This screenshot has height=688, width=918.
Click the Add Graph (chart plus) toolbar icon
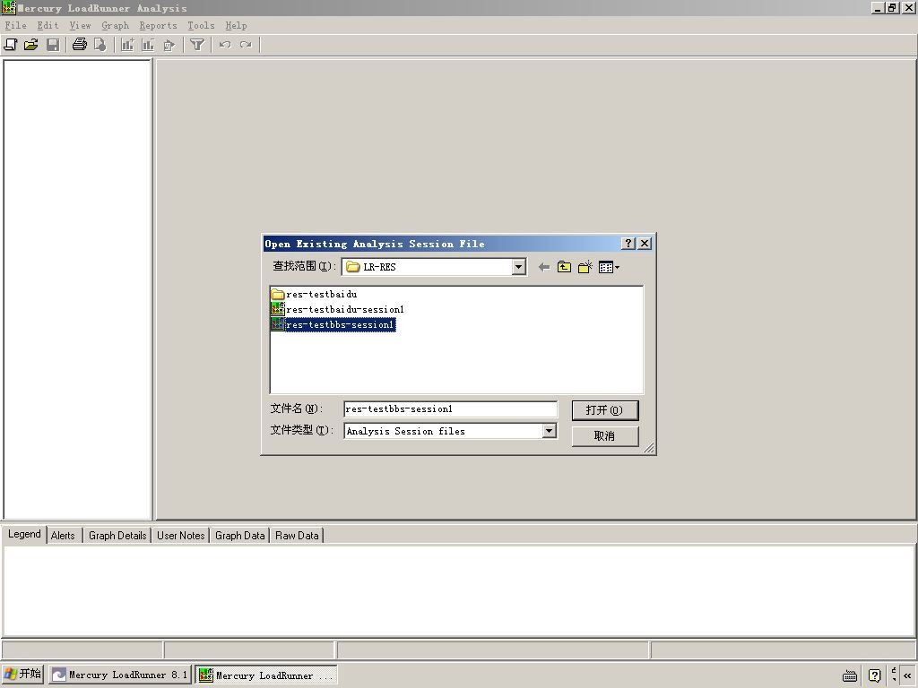click(127, 45)
